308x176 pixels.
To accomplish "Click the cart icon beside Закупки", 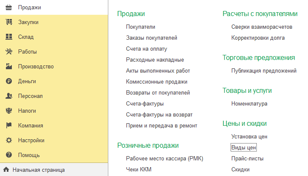I will point(9,22).
